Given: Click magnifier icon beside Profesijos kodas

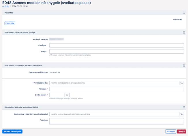Looking at the screenshot, I should (x=181, y=83).
